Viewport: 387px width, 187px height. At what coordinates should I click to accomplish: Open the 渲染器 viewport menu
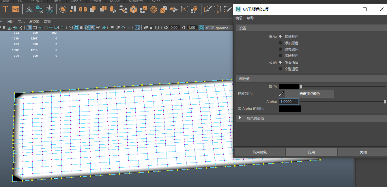coord(34,22)
